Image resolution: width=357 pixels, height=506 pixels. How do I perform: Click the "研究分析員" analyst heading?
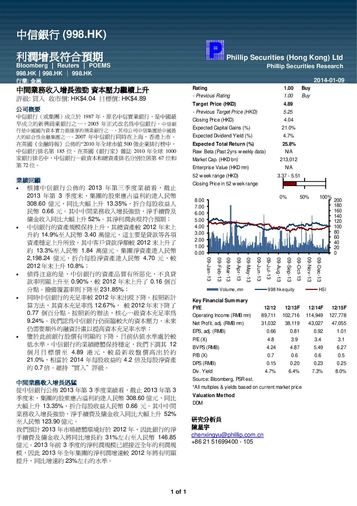coord(207,419)
